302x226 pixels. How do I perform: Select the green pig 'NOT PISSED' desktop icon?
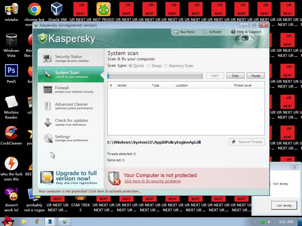tap(104, 12)
